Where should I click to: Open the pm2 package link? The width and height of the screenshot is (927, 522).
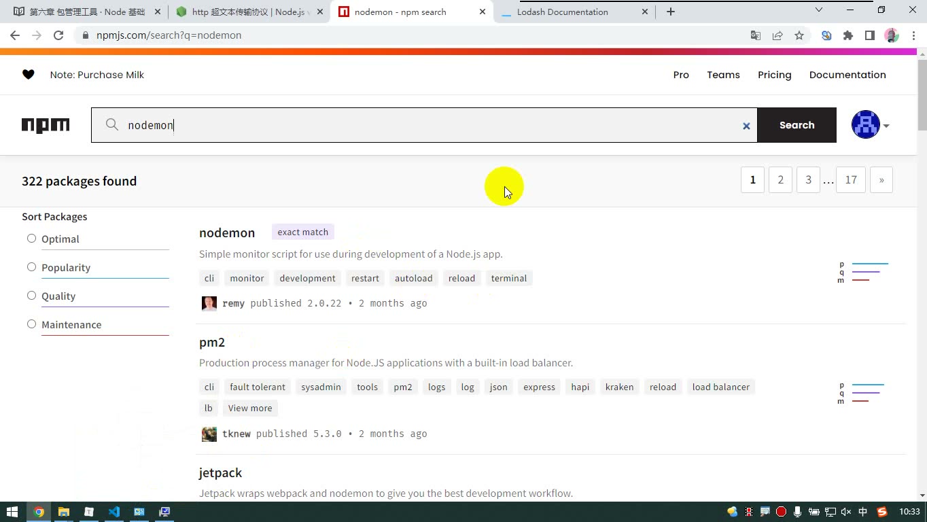[212, 343]
